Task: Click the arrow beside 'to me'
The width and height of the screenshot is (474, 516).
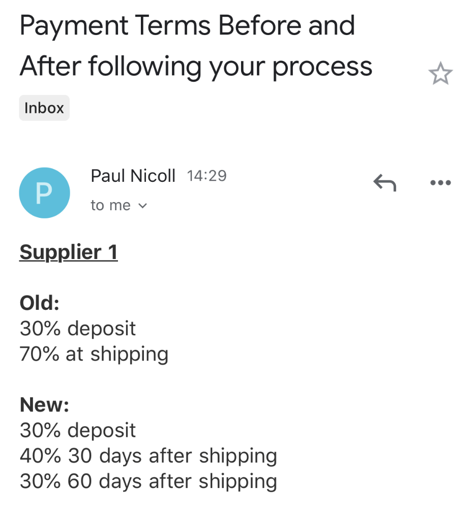Action: [142, 206]
